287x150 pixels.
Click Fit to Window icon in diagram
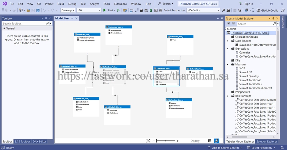[149, 141]
